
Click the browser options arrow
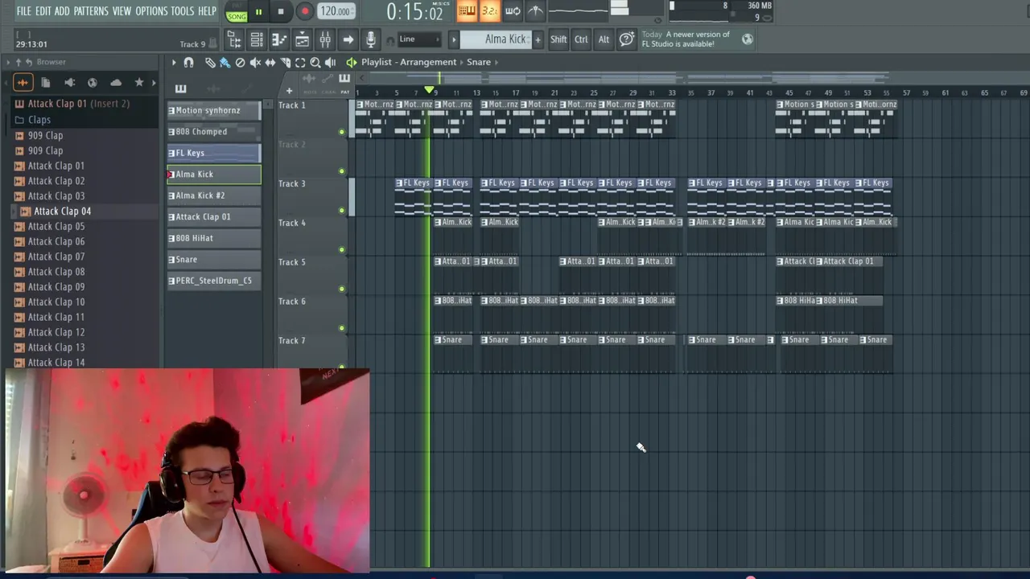pos(7,62)
